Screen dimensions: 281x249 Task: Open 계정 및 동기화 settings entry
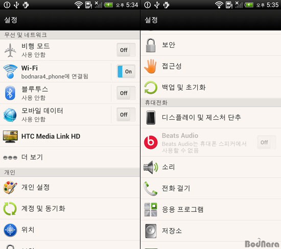coord(70,209)
